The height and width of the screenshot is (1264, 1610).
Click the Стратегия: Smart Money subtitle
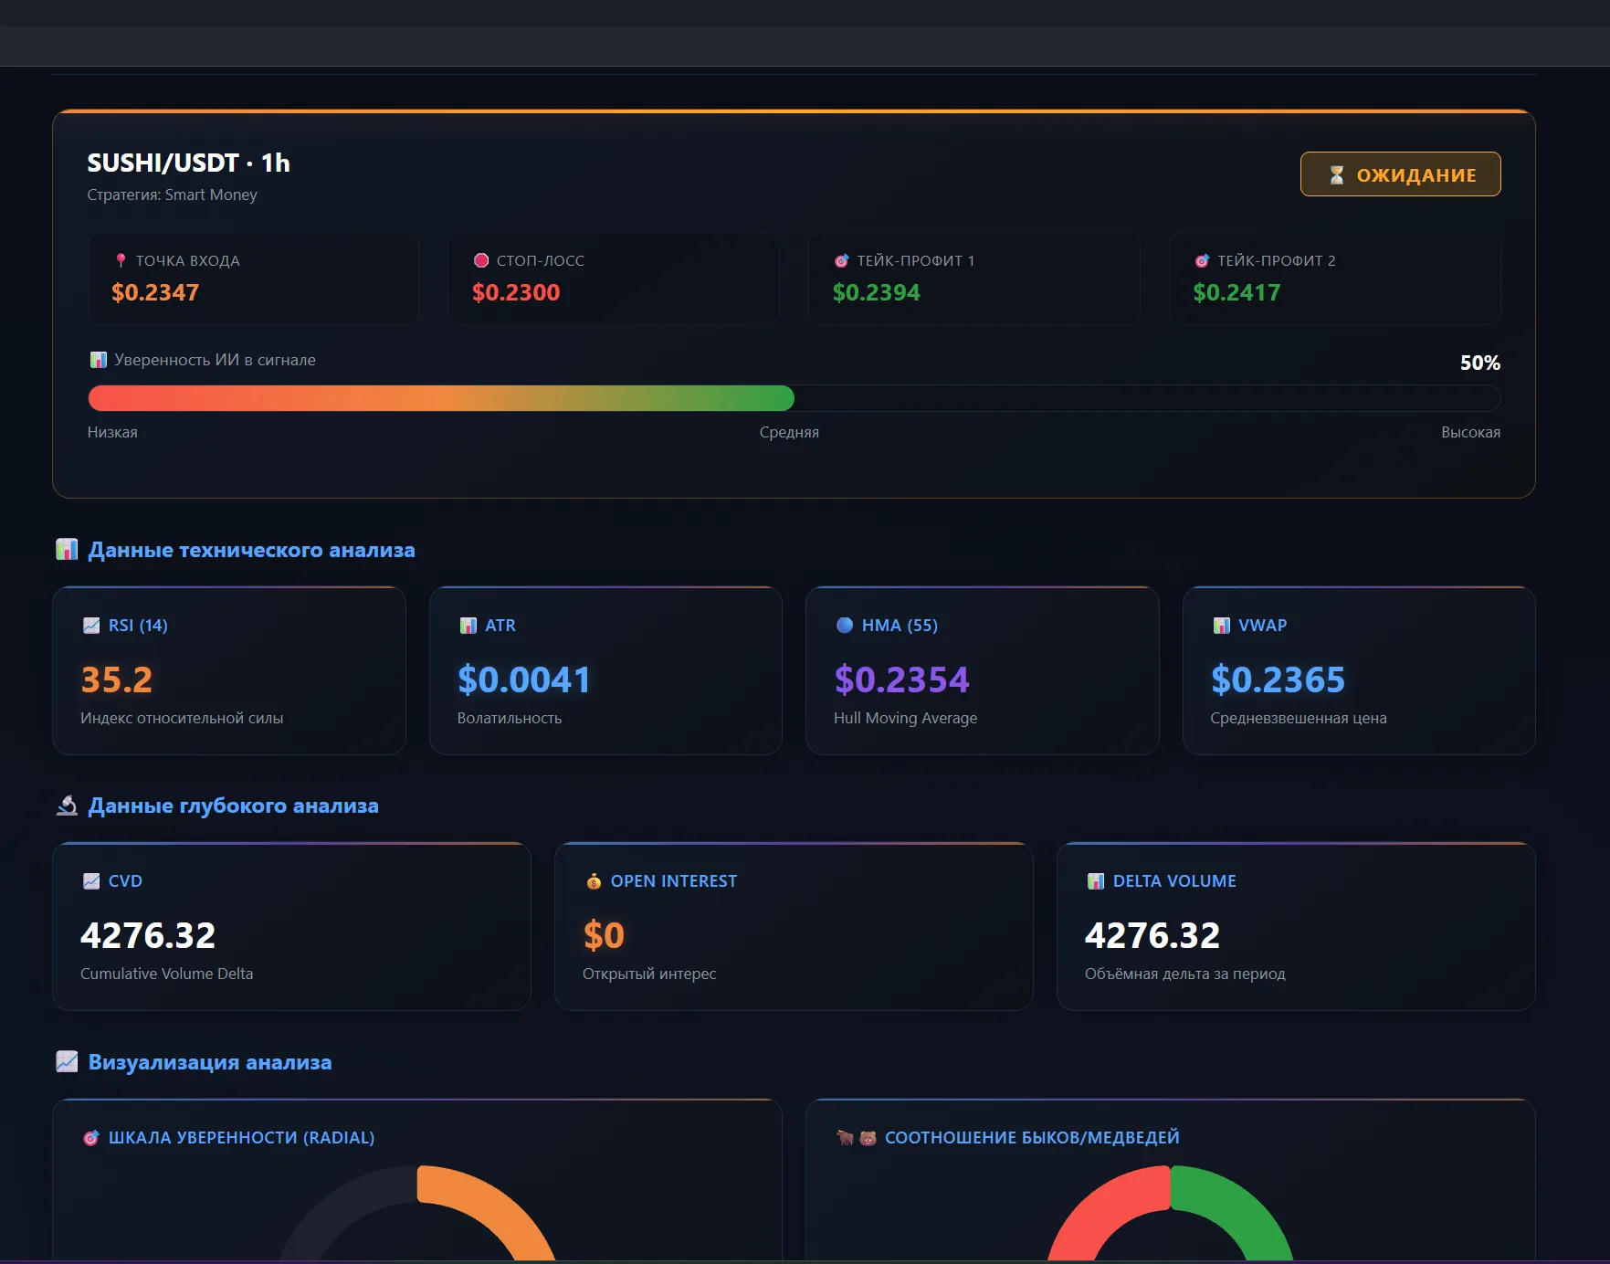click(x=172, y=195)
